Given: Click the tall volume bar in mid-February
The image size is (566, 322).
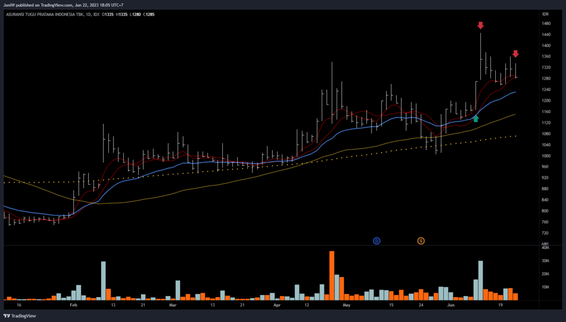Looking at the screenshot, I should [103, 281].
